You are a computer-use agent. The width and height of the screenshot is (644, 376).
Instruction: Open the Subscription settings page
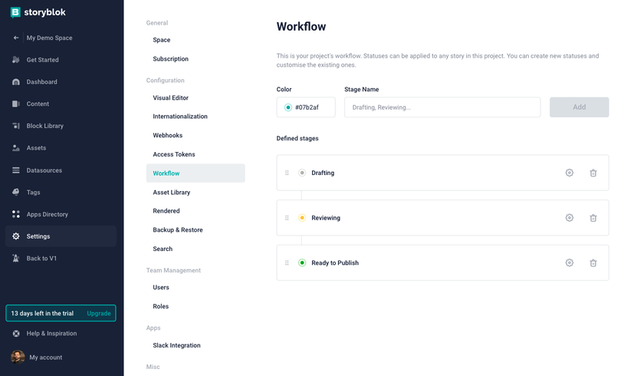(170, 59)
